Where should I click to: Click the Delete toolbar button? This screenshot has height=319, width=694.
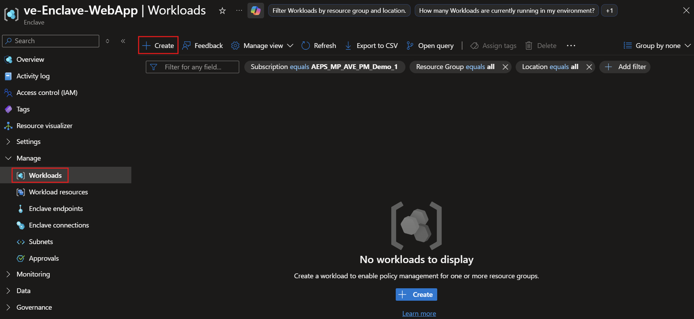[541, 46]
